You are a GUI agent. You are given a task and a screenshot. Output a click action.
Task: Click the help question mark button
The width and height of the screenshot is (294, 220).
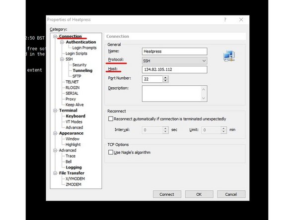point(225,20)
